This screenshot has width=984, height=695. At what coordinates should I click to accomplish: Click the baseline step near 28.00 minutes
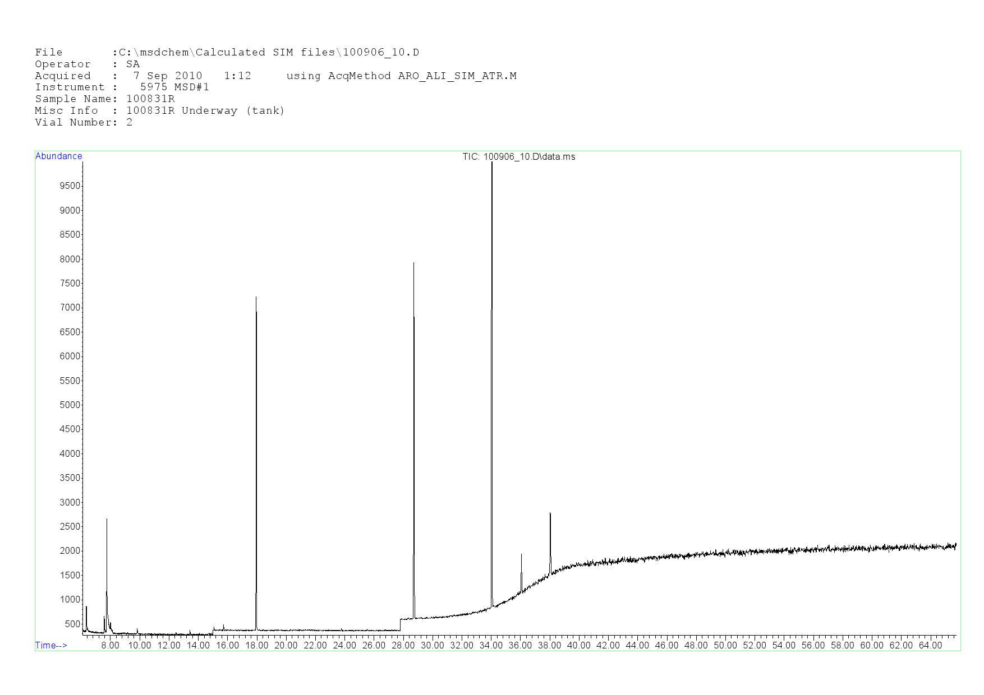(401, 623)
